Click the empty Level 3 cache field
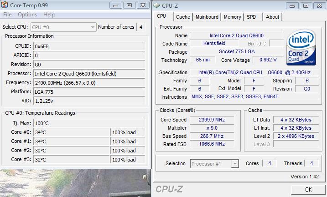 click(296, 144)
